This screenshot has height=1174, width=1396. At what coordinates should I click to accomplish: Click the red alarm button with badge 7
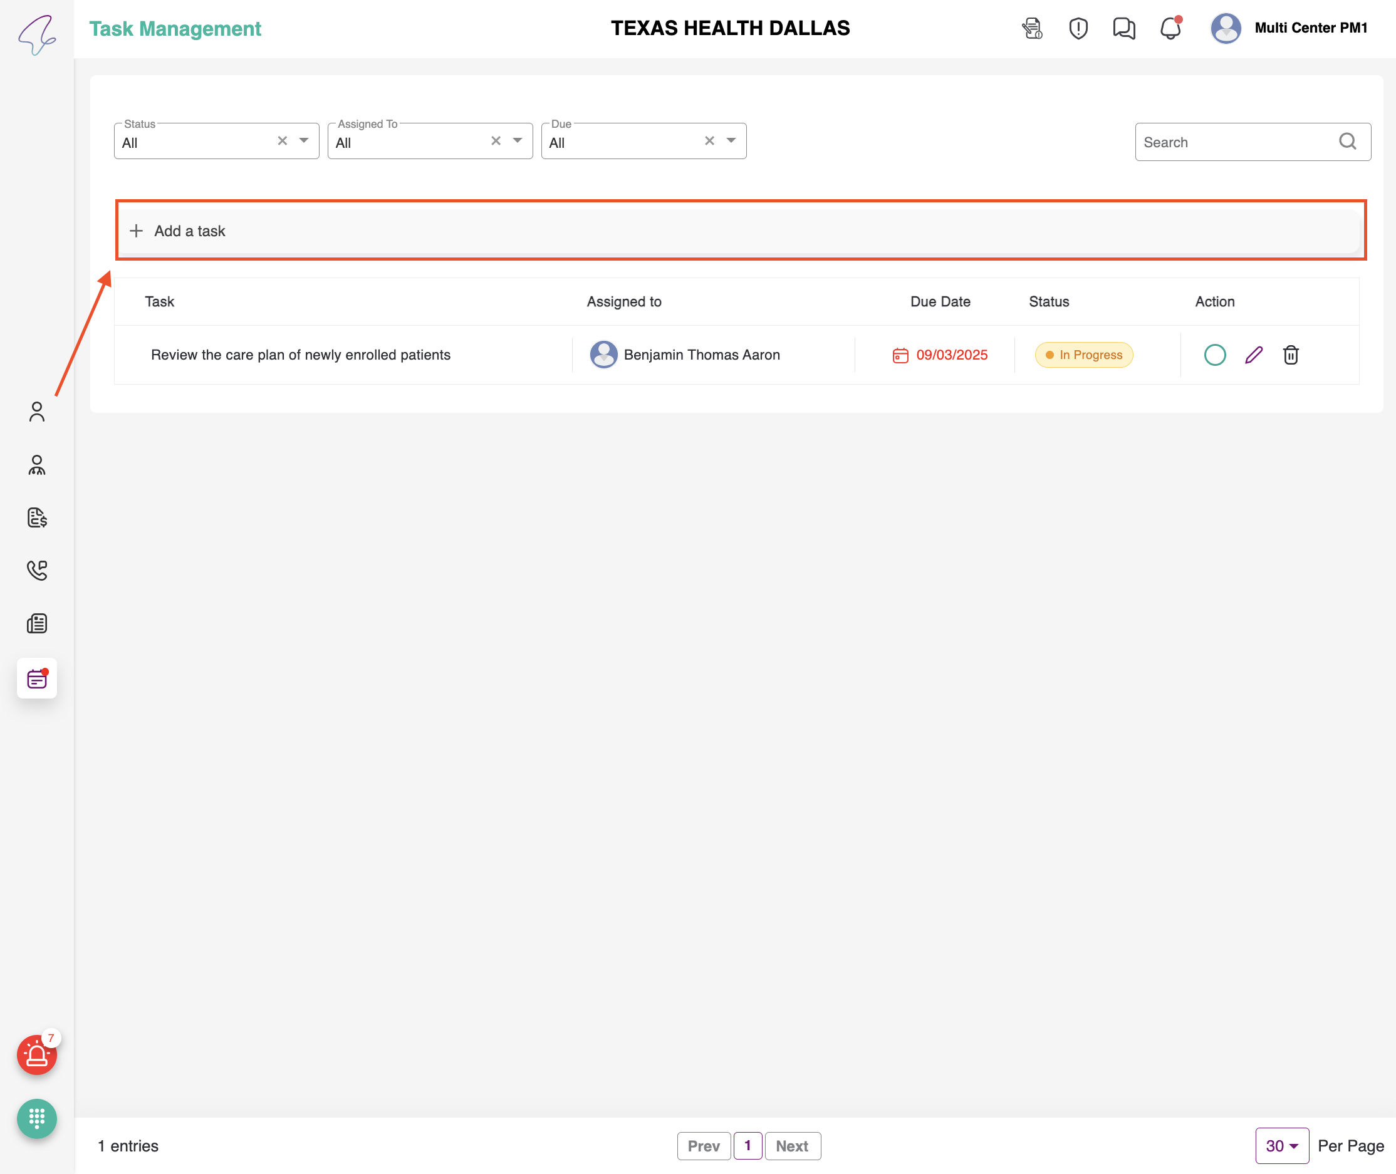[x=36, y=1055]
